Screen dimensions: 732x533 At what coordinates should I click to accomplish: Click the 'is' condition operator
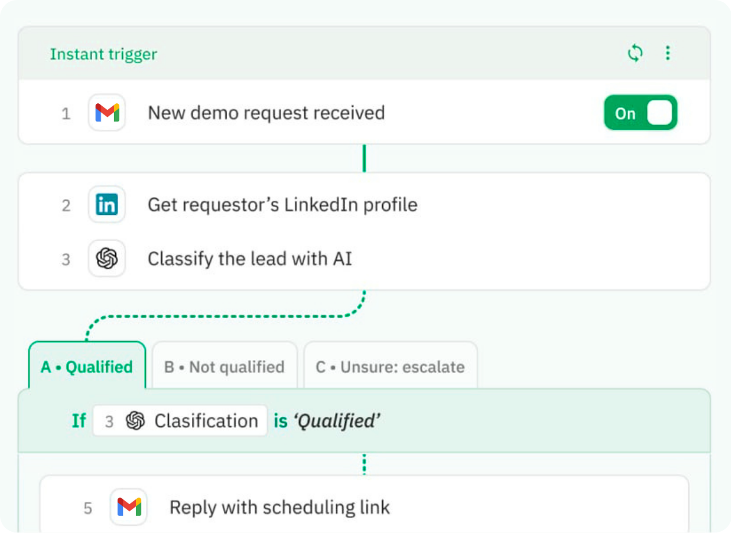(x=280, y=421)
